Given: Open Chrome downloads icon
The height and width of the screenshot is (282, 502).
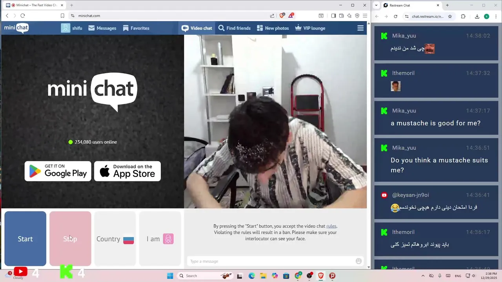Looking at the screenshot, I should click(x=477, y=16).
